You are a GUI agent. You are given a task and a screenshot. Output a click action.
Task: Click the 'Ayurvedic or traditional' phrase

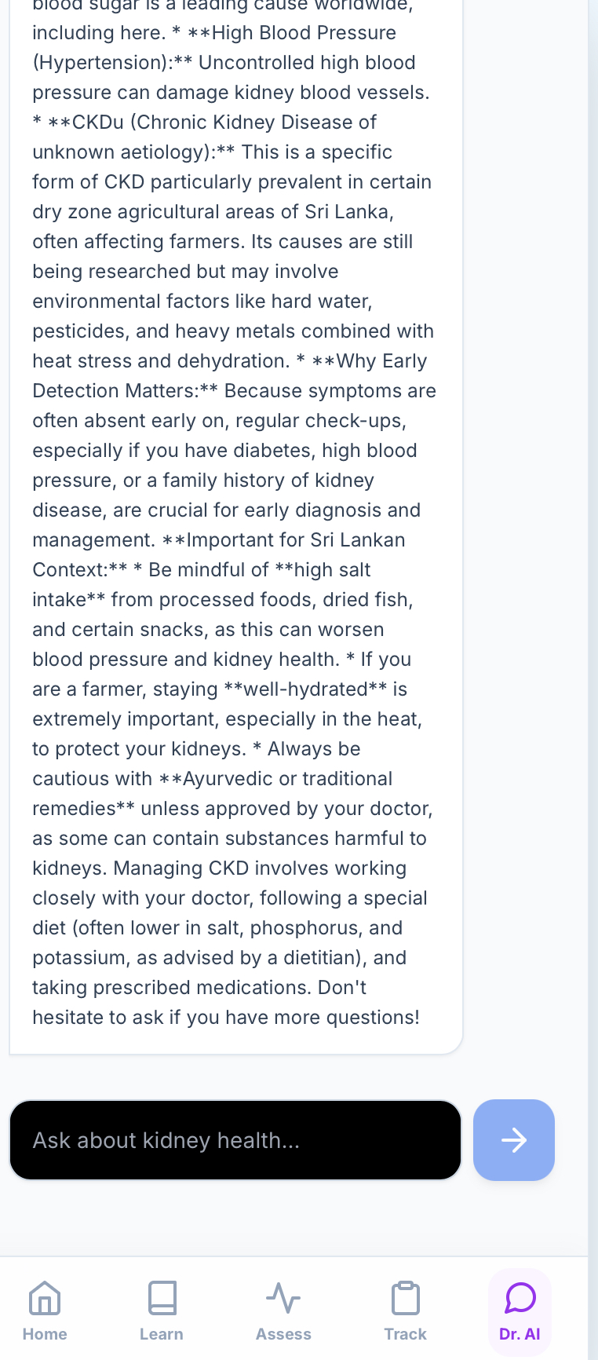coord(287,779)
